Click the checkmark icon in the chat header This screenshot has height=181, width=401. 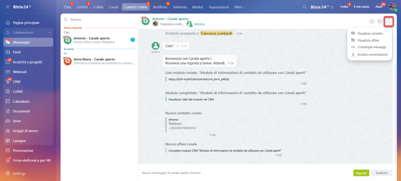point(372,21)
